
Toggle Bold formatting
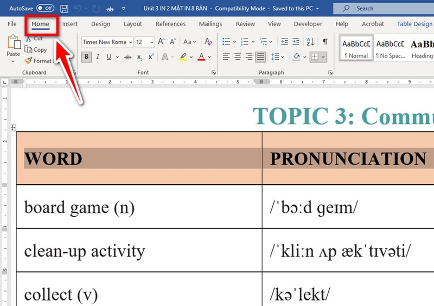coord(87,57)
